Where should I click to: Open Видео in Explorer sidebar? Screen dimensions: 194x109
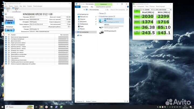point(82,26)
